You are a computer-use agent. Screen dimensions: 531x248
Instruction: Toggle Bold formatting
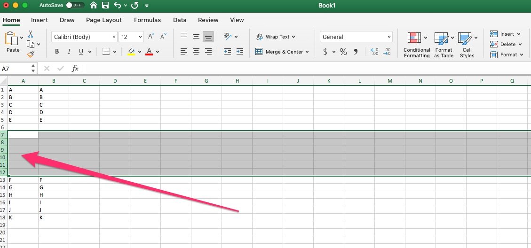(57, 52)
